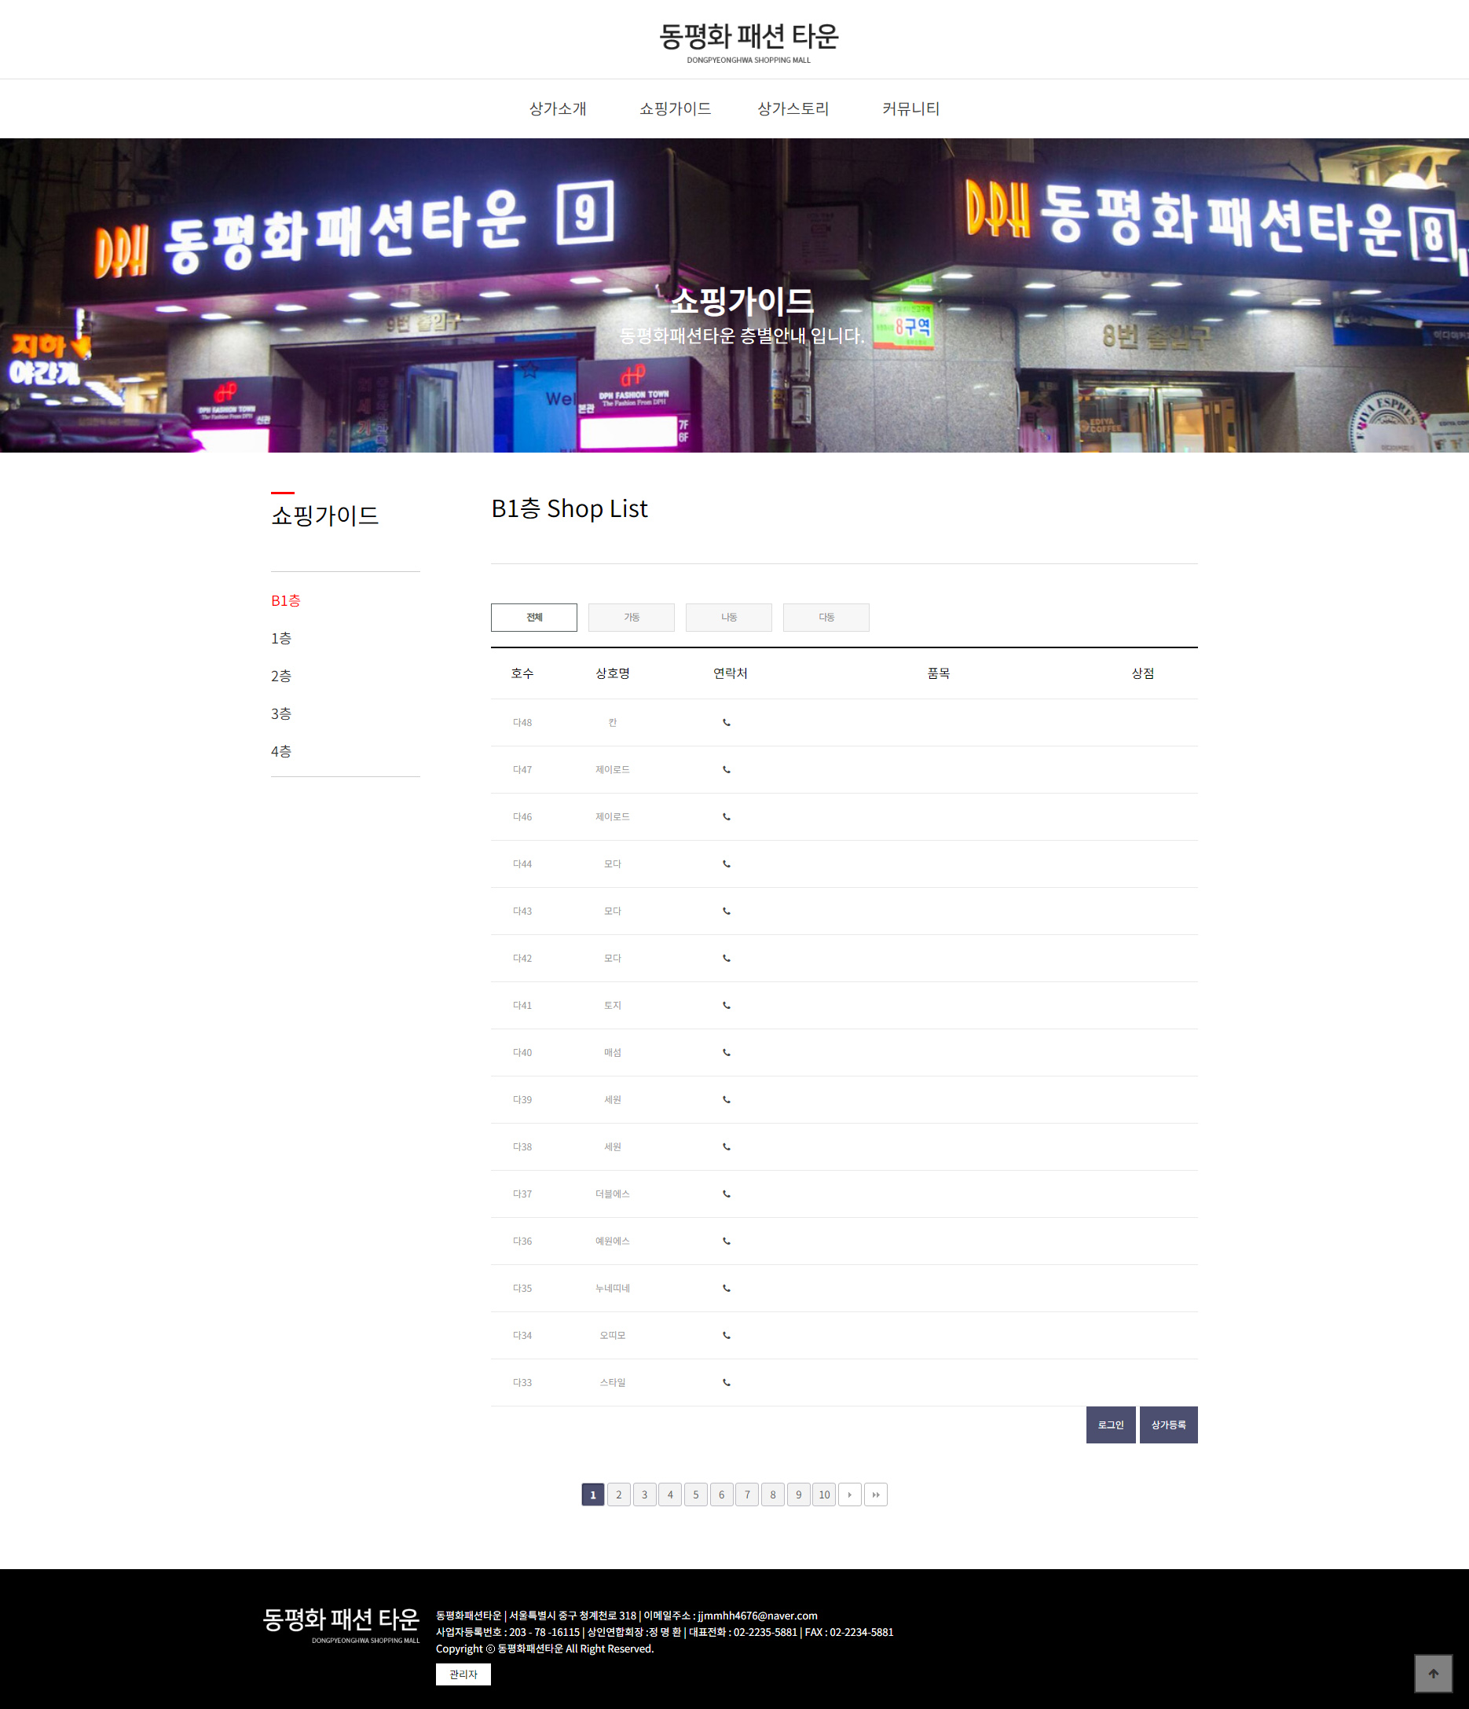The height and width of the screenshot is (1709, 1469).
Task: Click the phone icon in row 다34
Action: click(727, 1333)
